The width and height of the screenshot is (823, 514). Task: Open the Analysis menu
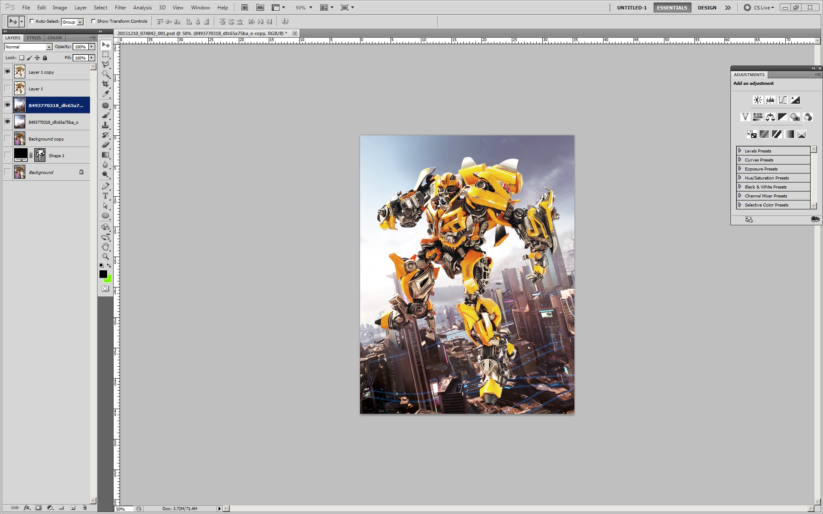(x=142, y=8)
